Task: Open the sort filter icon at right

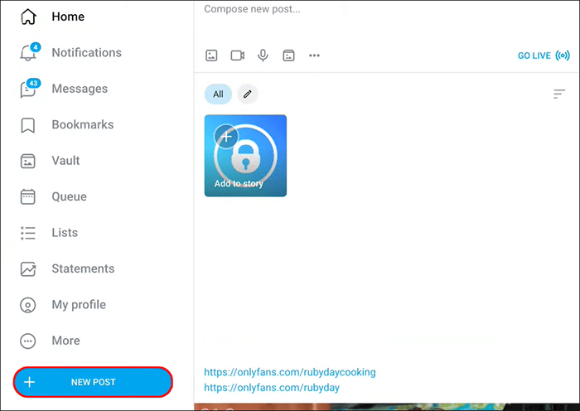Action: [559, 94]
